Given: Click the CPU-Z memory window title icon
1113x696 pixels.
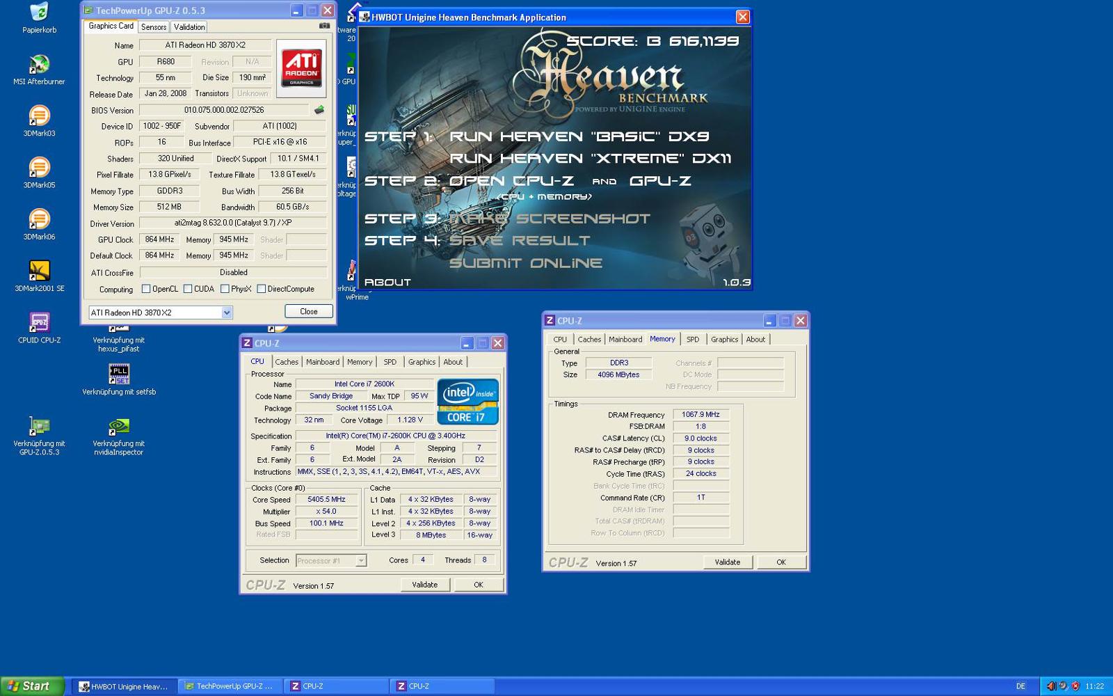Looking at the screenshot, I should pyautogui.click(x=550, y=320).
